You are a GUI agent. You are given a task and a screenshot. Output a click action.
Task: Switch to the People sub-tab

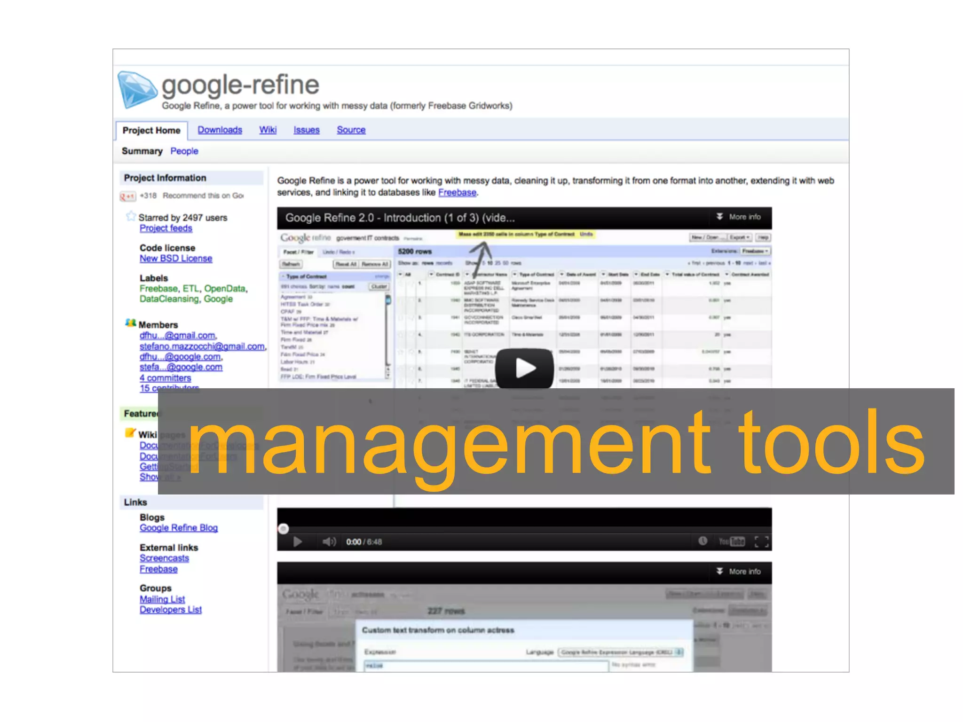(x=184, y=151)
